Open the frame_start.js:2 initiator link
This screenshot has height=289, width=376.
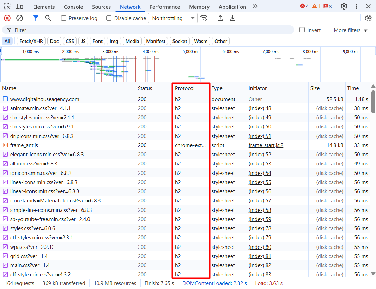pos(266,145)
